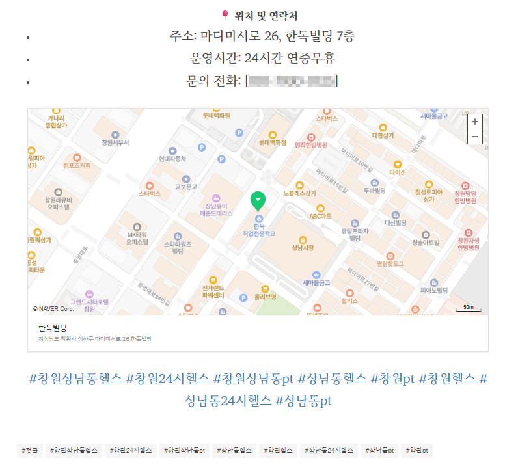Click the MK타워 오피스텔 icon

[137, 227]
